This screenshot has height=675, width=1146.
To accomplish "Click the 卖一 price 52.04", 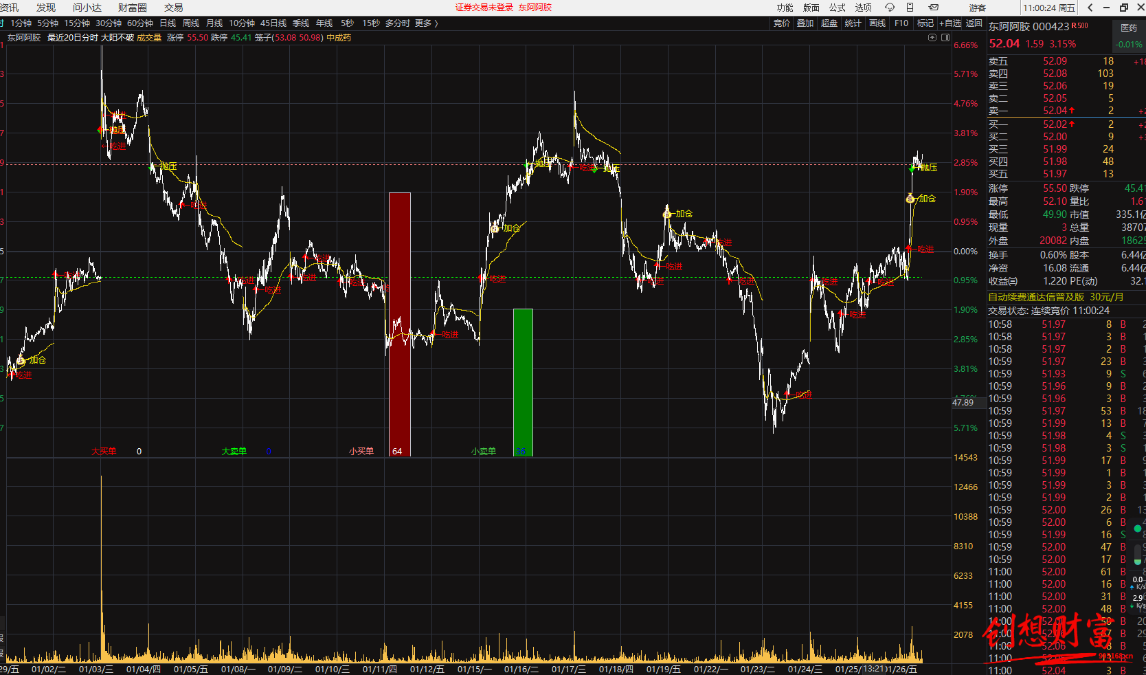I will point(1055,111).
